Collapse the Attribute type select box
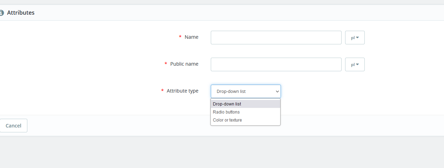This screenshot has width=444, height=168. 246,91
